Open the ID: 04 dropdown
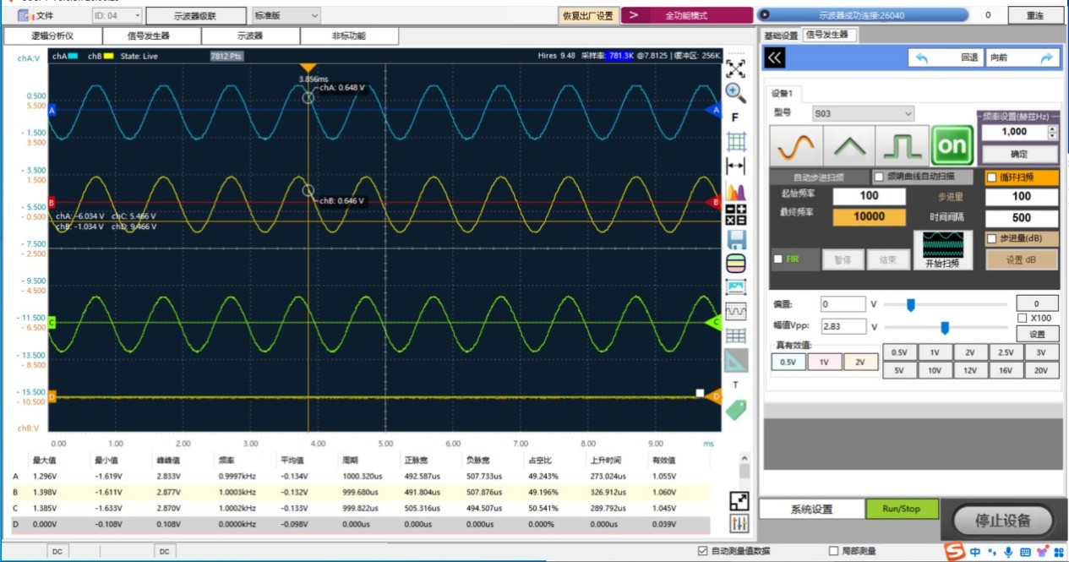 (x=117, y=15)
